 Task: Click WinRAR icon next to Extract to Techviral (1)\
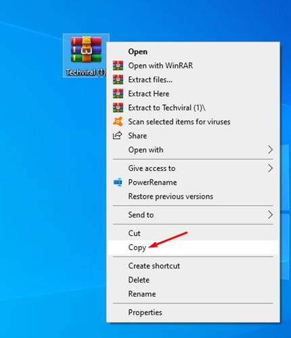coord(118,107)
